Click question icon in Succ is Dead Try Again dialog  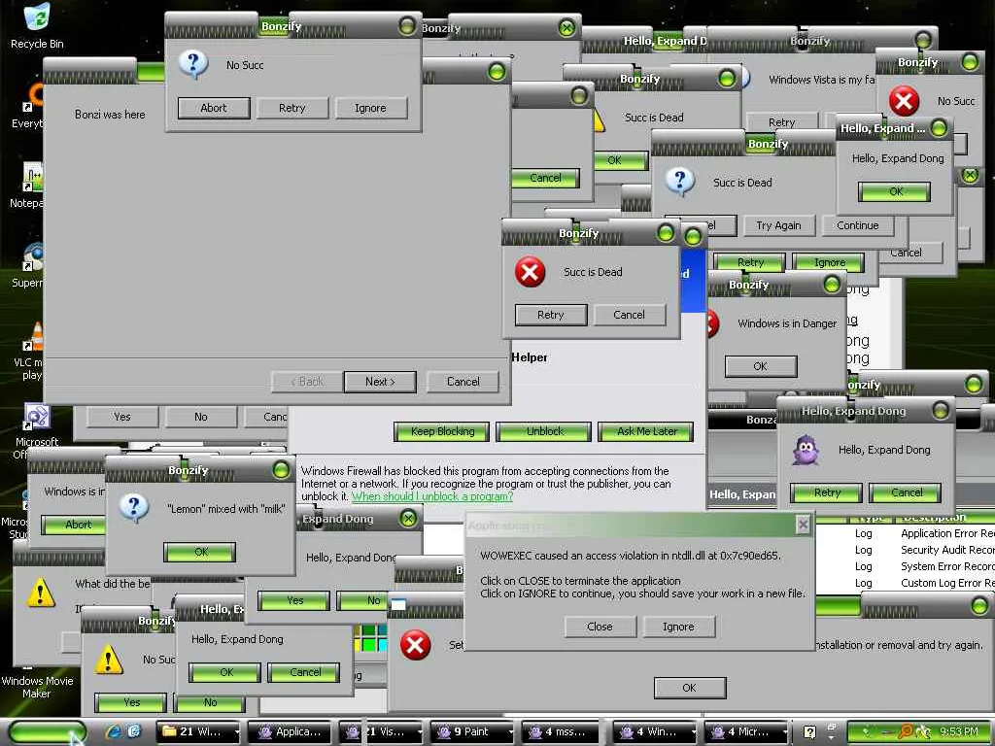(679, 182)
